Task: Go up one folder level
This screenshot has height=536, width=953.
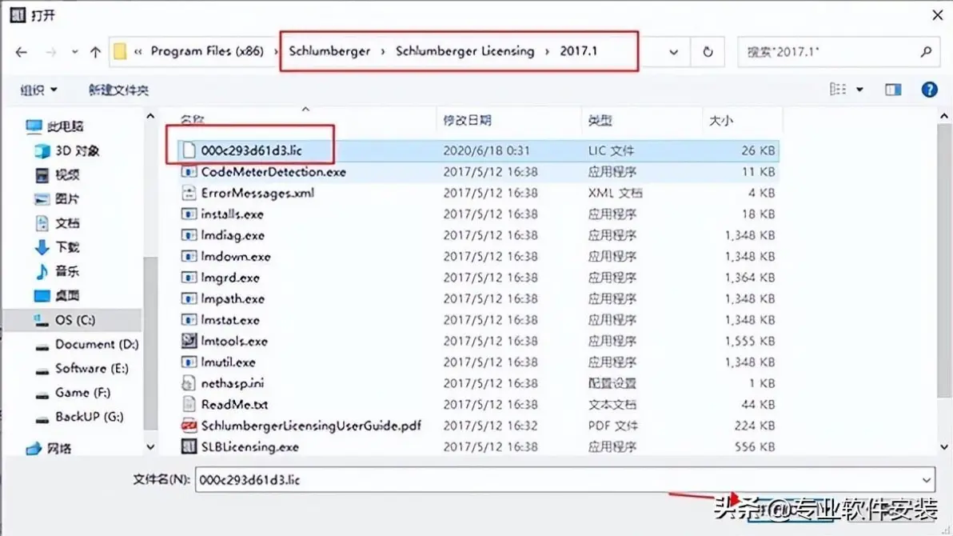Action: (x=95, y=52)
